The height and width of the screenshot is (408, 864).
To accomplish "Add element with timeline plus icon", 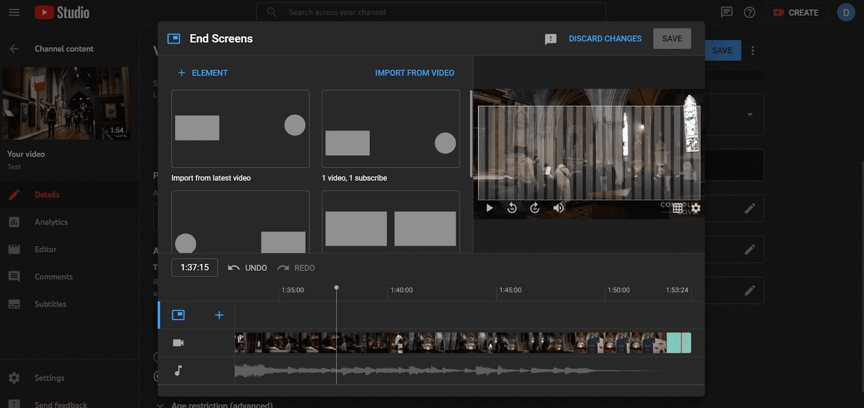I will (219, 315).
